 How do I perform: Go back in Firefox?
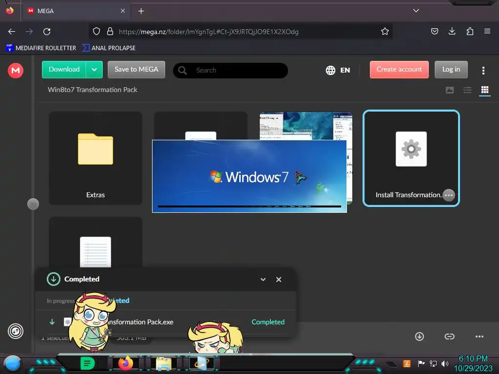12,32
